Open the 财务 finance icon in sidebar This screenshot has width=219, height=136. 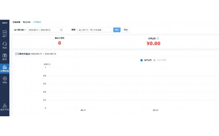5,57
